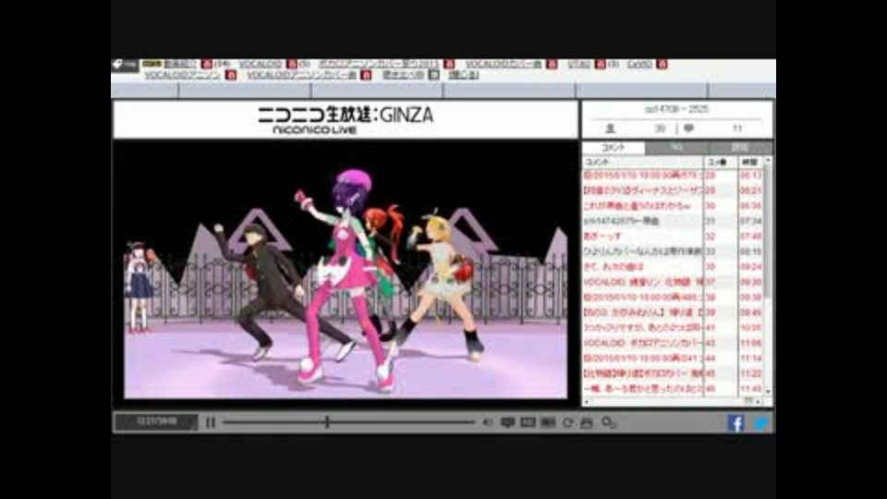
Task: Open the UTAU tag link
Action: tap(578, 65)
